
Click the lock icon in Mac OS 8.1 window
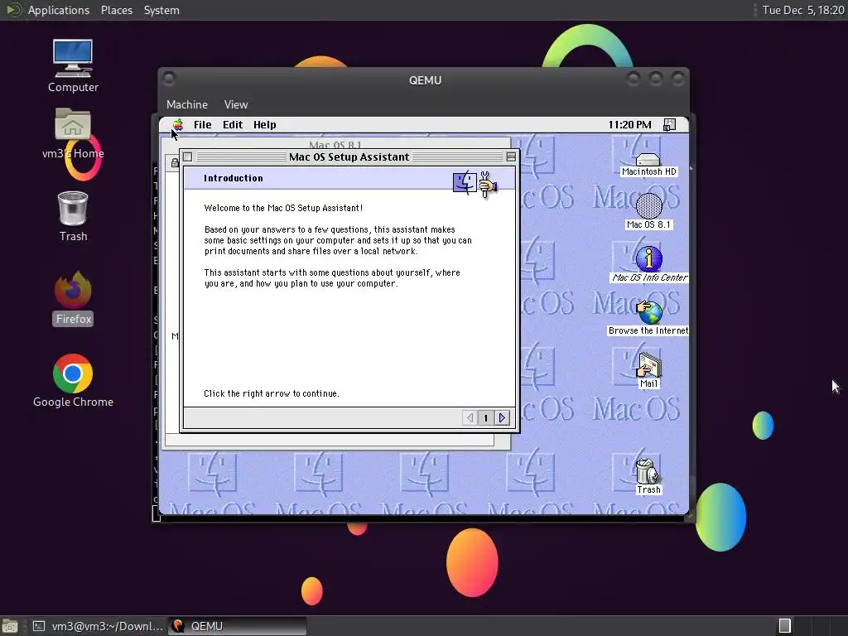click(x=175, y=162)
